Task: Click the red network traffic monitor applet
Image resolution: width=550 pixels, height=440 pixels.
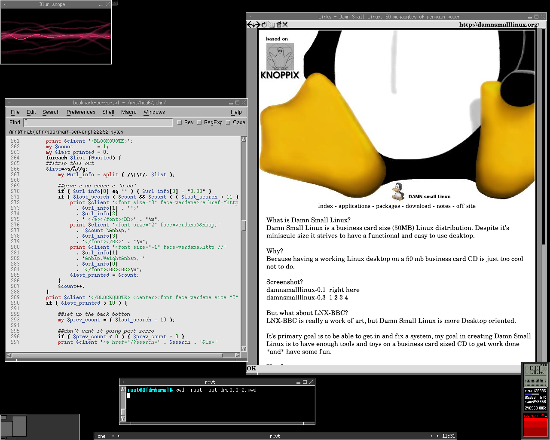Action: (x=535, y=425)
